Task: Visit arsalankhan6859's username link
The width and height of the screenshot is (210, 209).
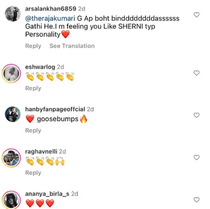Action: pyautogui.click(x=51, y=8)
